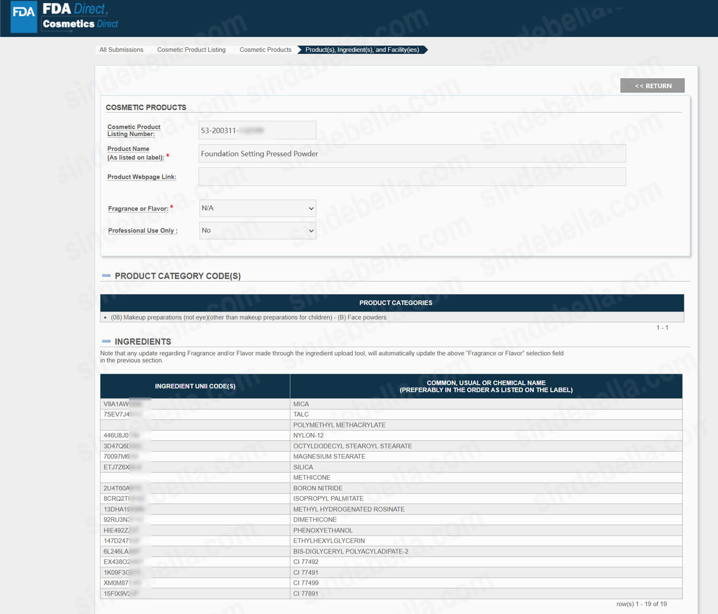Collapse the Product Category Code(s) section
Image resolution: width=718 pixels, height=614 pixels.
click(106, 276)
